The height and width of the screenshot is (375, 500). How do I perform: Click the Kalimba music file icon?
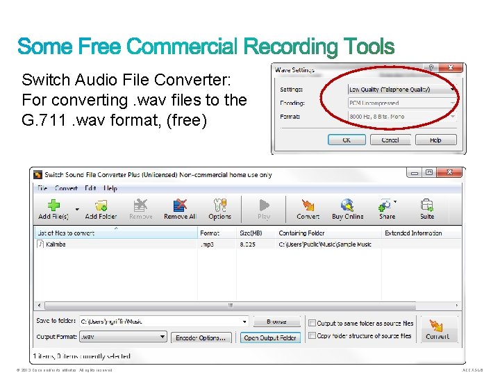point(40,244)
